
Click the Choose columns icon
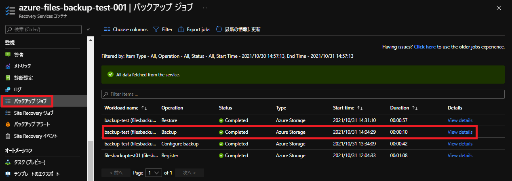point(107,29)
